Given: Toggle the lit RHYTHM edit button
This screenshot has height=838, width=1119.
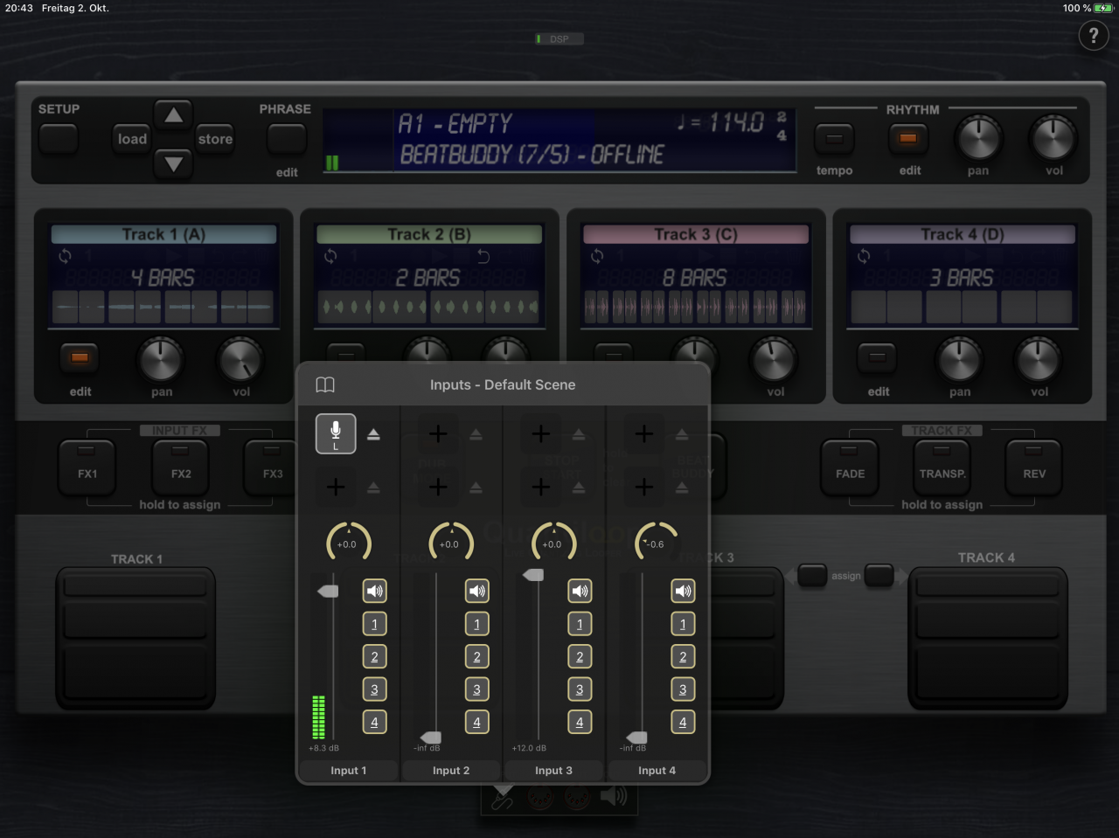Looking at the screenshot, I should [908, 138].
